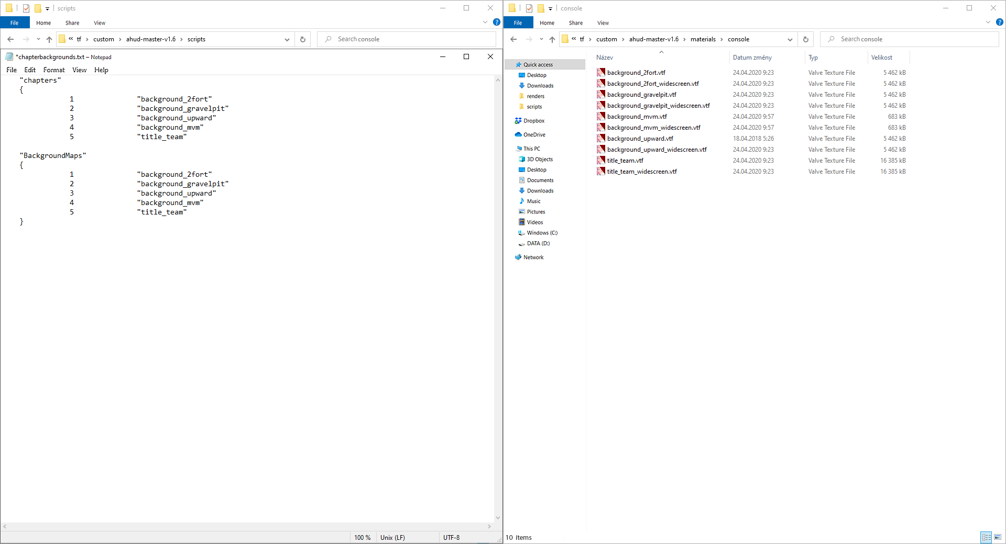Sort files by the Datum změny column
Viewport: 1006px width, 544px height.
pos(752,58)
